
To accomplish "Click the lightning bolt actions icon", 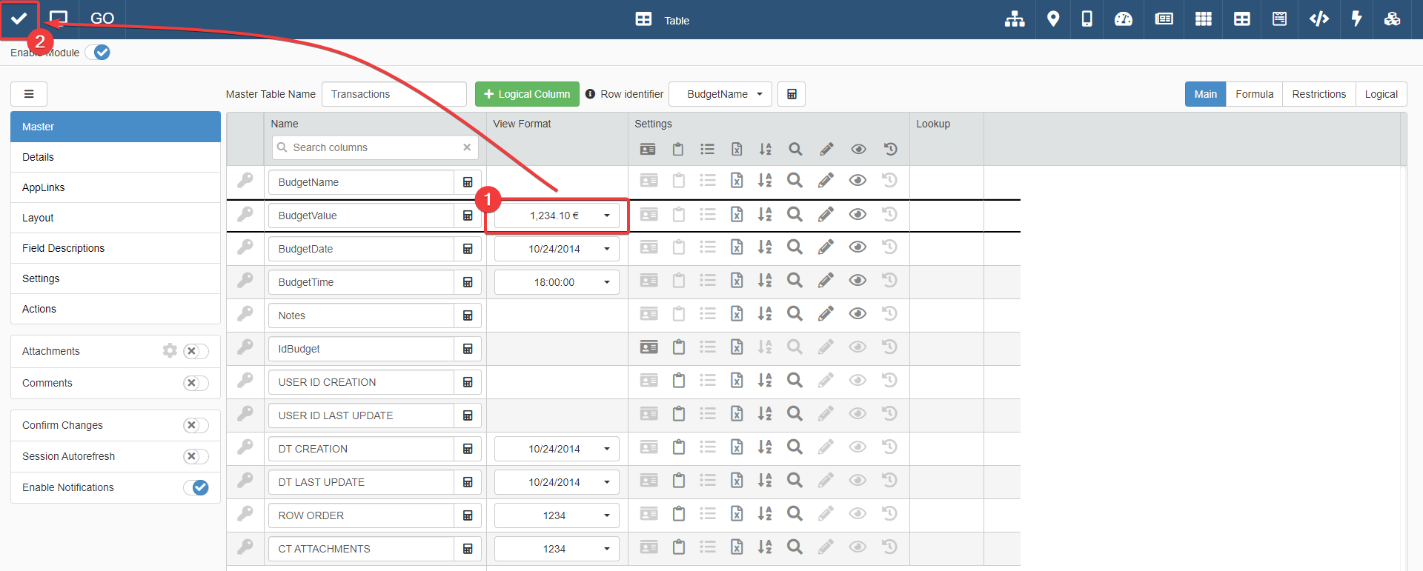I will (x=1356, y=19).
